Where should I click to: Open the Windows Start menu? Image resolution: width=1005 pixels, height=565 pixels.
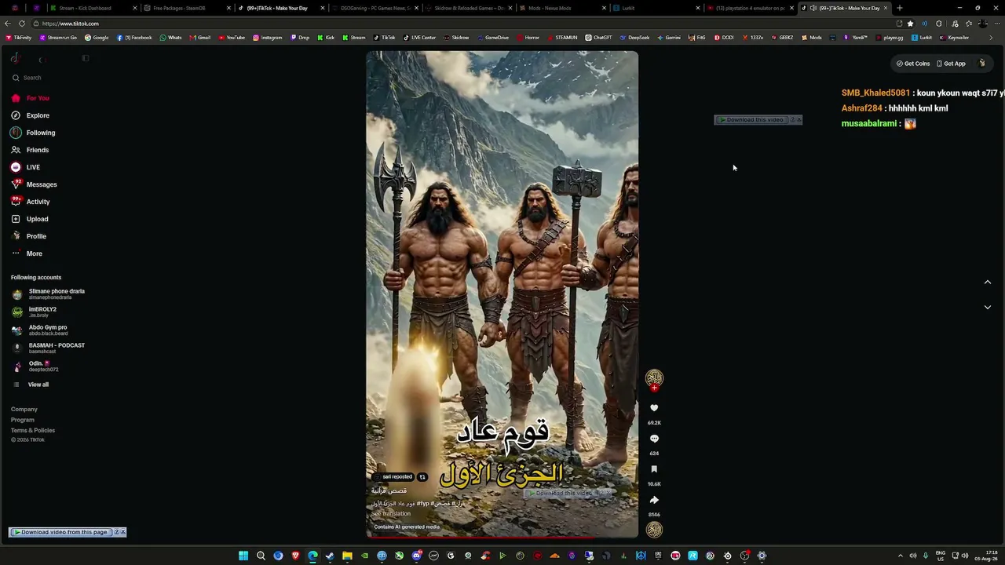click(x=243, y=556)
